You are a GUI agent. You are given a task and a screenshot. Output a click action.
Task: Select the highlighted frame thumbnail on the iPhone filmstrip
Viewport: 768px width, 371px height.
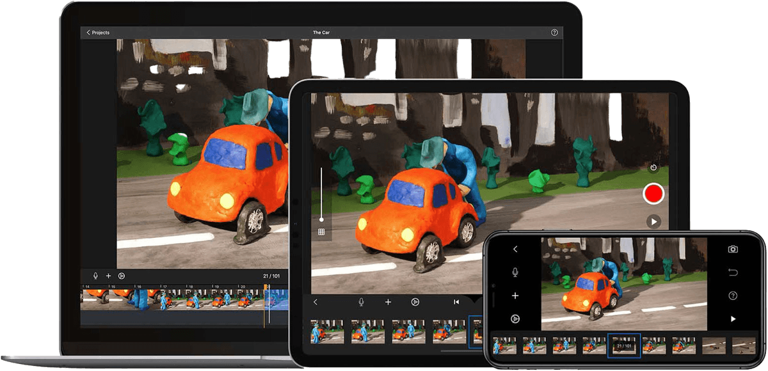(x=623, y=345)
